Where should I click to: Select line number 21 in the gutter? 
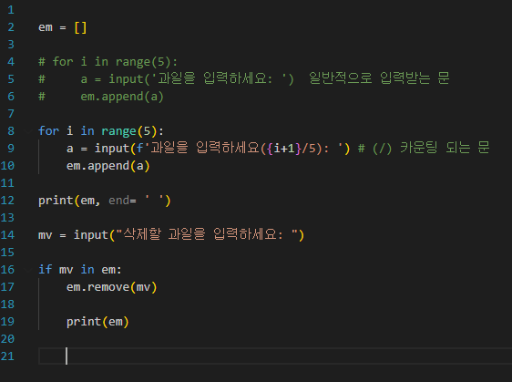tap(7, 356)
